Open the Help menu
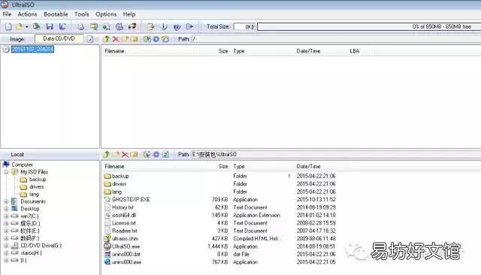Screen dimensions: 481x275 pyautogui.click(x=129, y=14)
